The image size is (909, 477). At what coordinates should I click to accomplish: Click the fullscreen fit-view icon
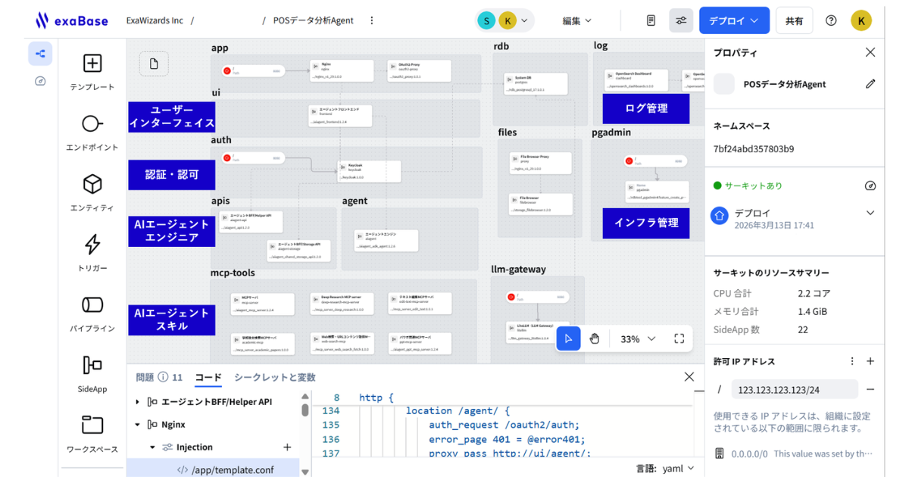[x=679, y=338]
